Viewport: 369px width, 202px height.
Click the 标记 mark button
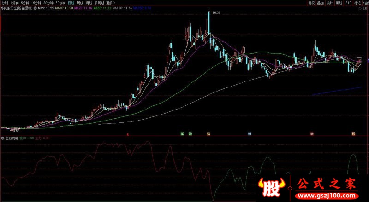pos(357,3)
